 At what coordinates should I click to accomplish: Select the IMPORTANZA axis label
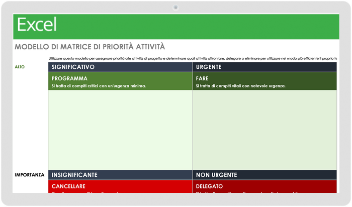(x=29, y=175)
